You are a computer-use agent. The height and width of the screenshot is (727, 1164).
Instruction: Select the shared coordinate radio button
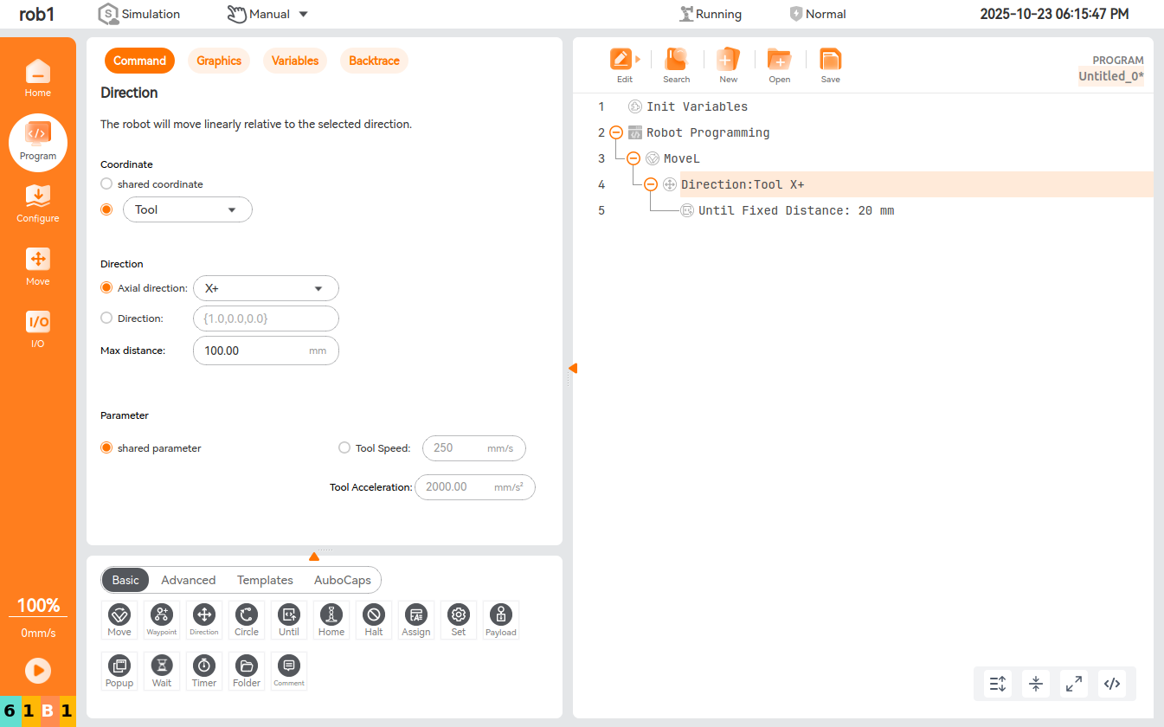(106, 183)
